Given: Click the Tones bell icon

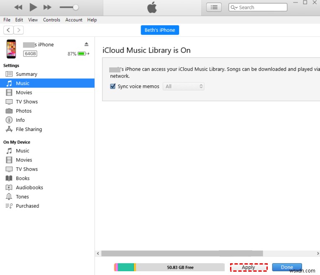Looking at the screenshot, I should pyautogui.click(x=9, y=197).
